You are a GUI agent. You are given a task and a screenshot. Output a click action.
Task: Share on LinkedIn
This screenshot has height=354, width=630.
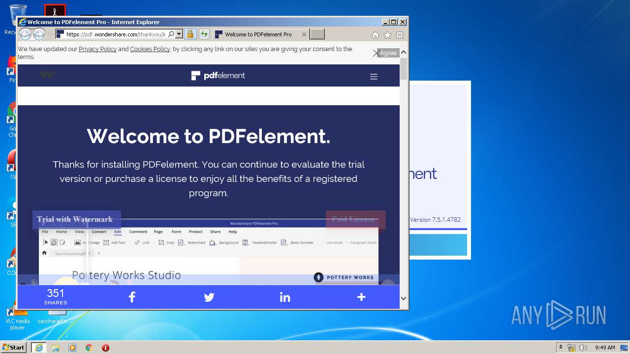[285, 297]
